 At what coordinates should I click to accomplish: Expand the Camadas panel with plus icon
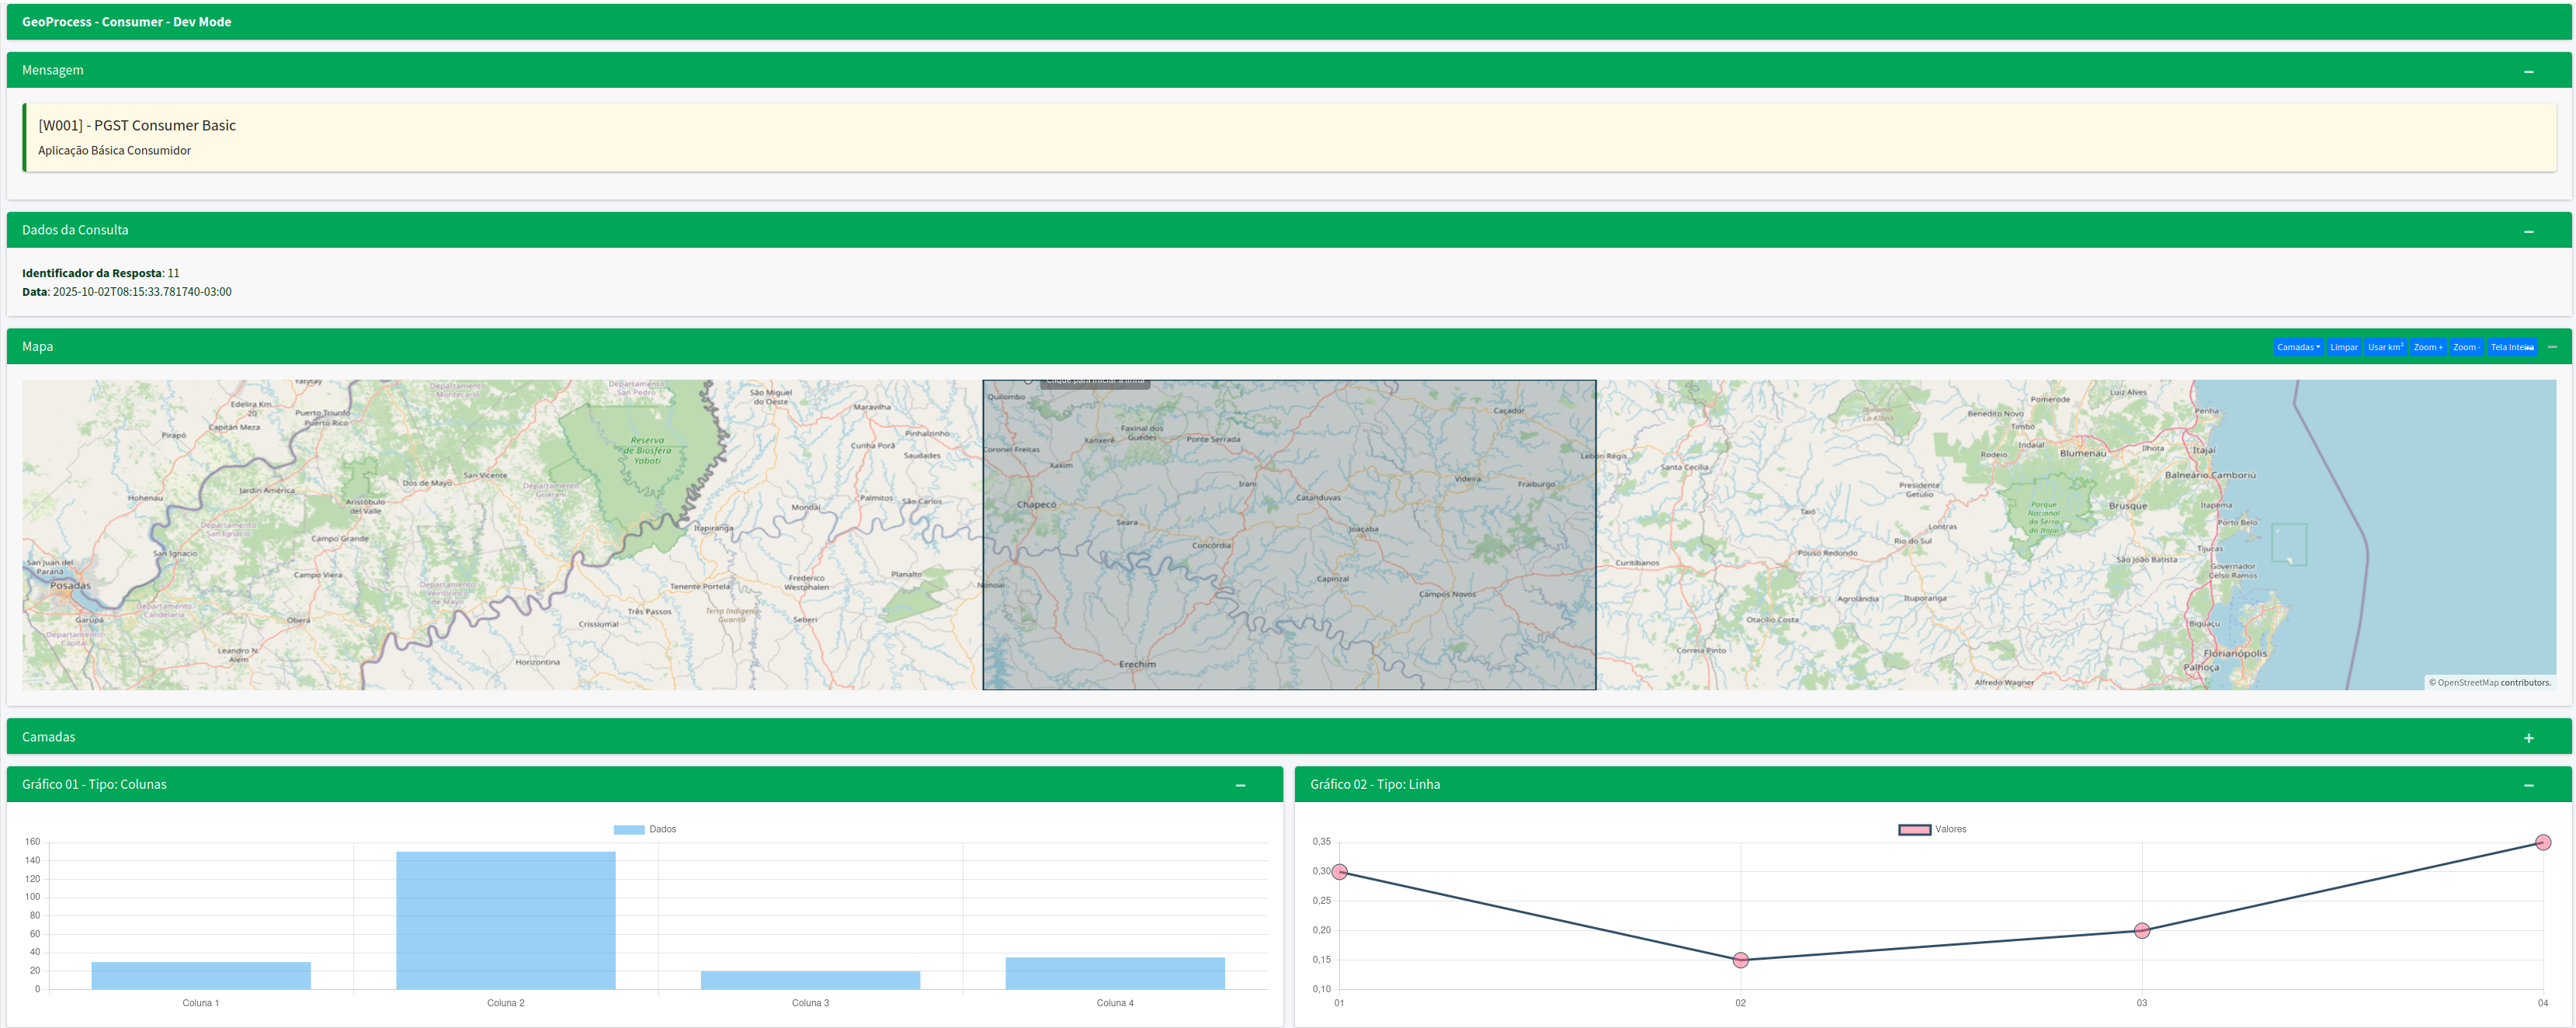pyautogui.click(x=2528, y=738)
